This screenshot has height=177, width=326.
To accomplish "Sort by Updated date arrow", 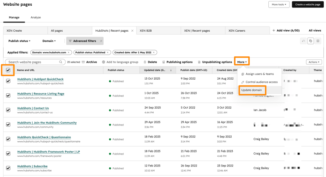I will tap(171, 70).
